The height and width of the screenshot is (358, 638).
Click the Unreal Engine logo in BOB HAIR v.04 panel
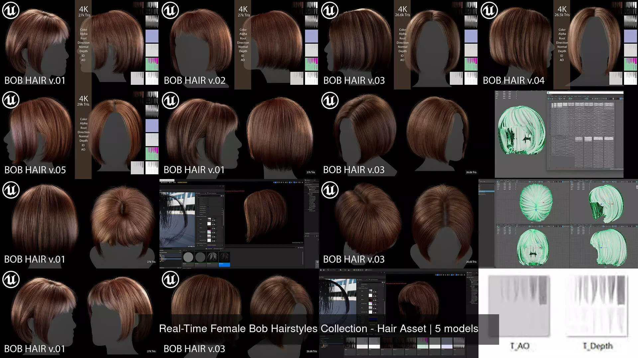pyautogui.click(x=489, y=11)
